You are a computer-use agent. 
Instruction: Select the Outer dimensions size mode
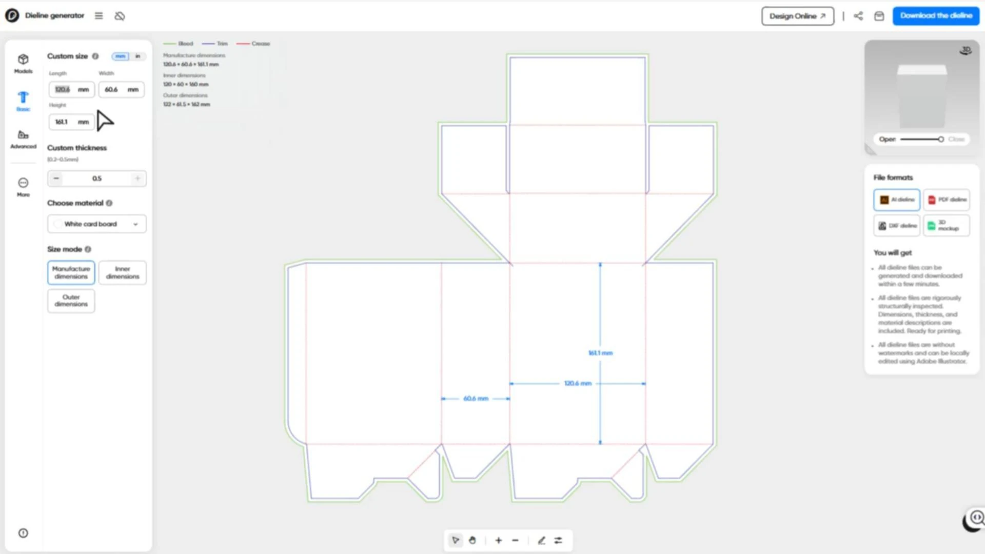(71, 301)
